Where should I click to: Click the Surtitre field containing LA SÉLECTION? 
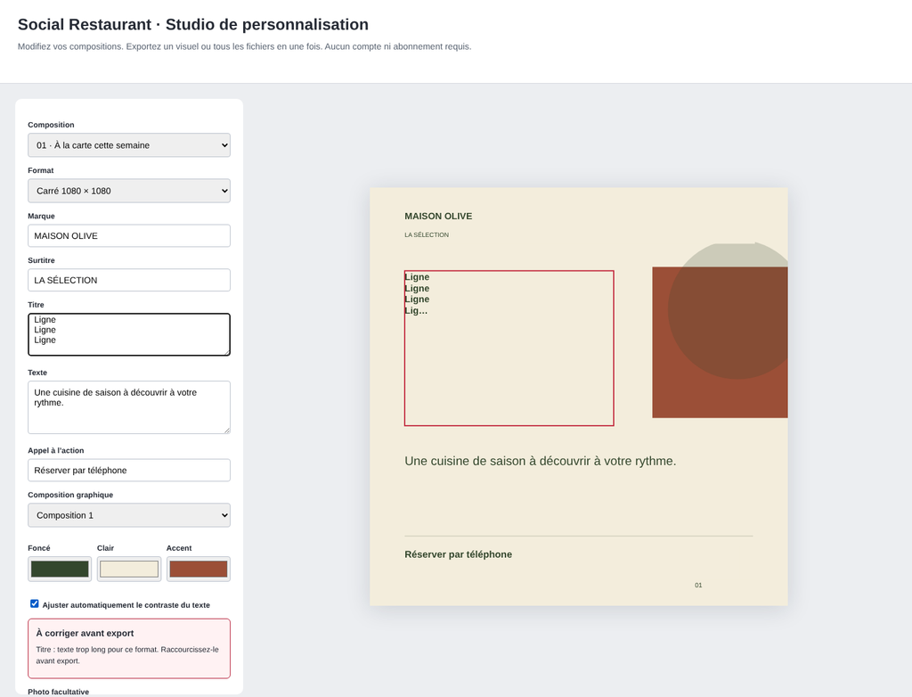click(x=129, y=280)
